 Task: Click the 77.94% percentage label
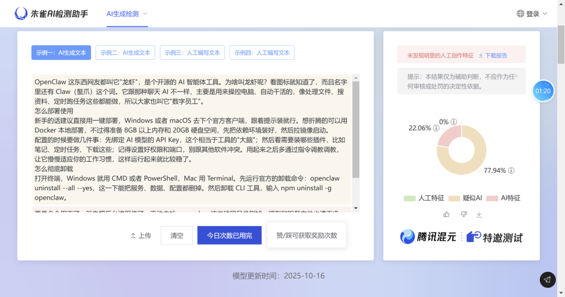pyautogui.click(x=495, y=171)
